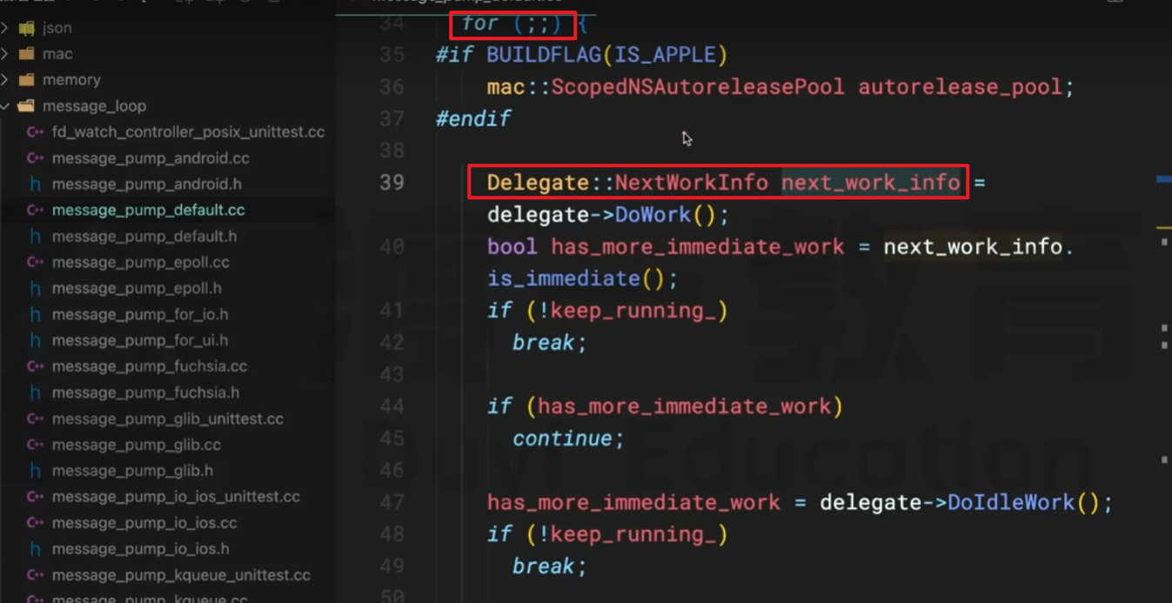The image size is (1172, 603).
Task: Collapse the message_loop folder chevron
Action: click(4, 106)
